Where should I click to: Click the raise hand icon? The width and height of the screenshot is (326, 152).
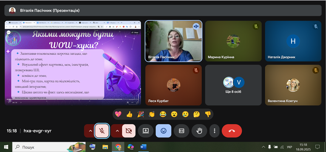click(x=197, y=131)
